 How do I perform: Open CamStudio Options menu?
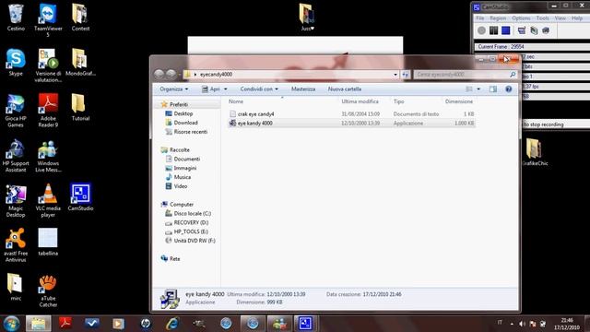[x=521, y=18]
